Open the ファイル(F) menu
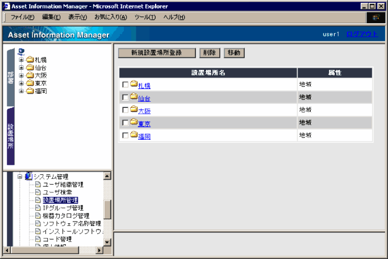 (22, 17)
